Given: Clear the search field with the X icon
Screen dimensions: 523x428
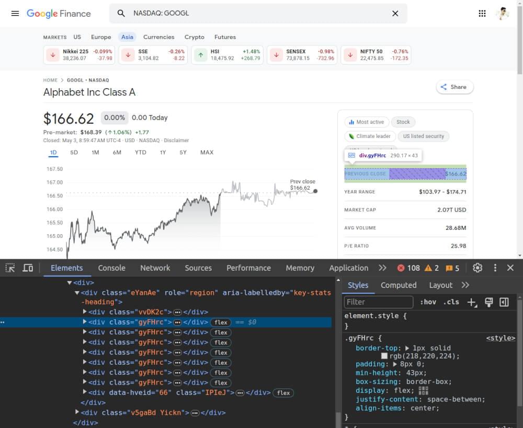Looking at the screenshot, I should [395, 14].
